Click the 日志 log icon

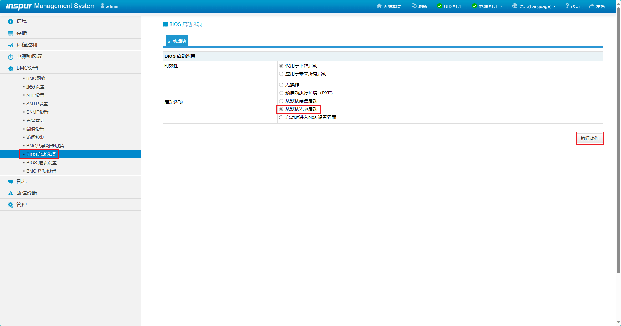tap(11, 182)
